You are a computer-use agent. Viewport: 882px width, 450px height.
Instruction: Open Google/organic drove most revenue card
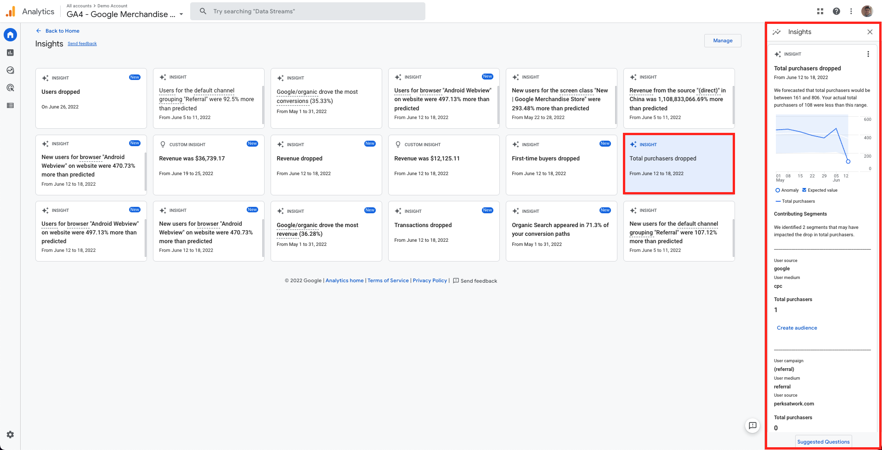pyautogui.click(x=326, y=231)
